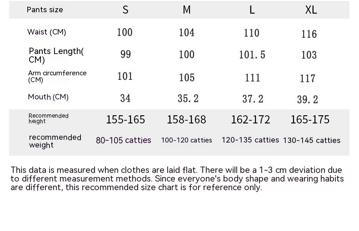Click the "Waist (CM)" row label

click(x=47, y=32)
